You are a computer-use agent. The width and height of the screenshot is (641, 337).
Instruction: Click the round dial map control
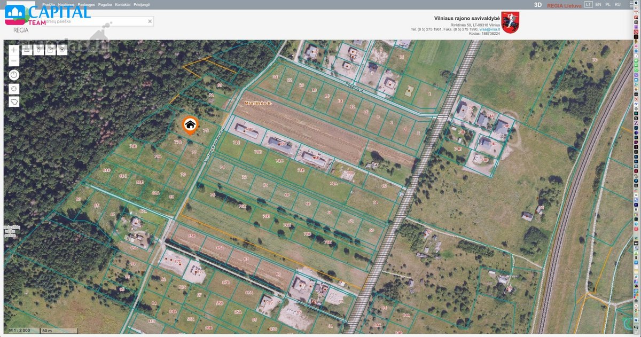point(14,75)
